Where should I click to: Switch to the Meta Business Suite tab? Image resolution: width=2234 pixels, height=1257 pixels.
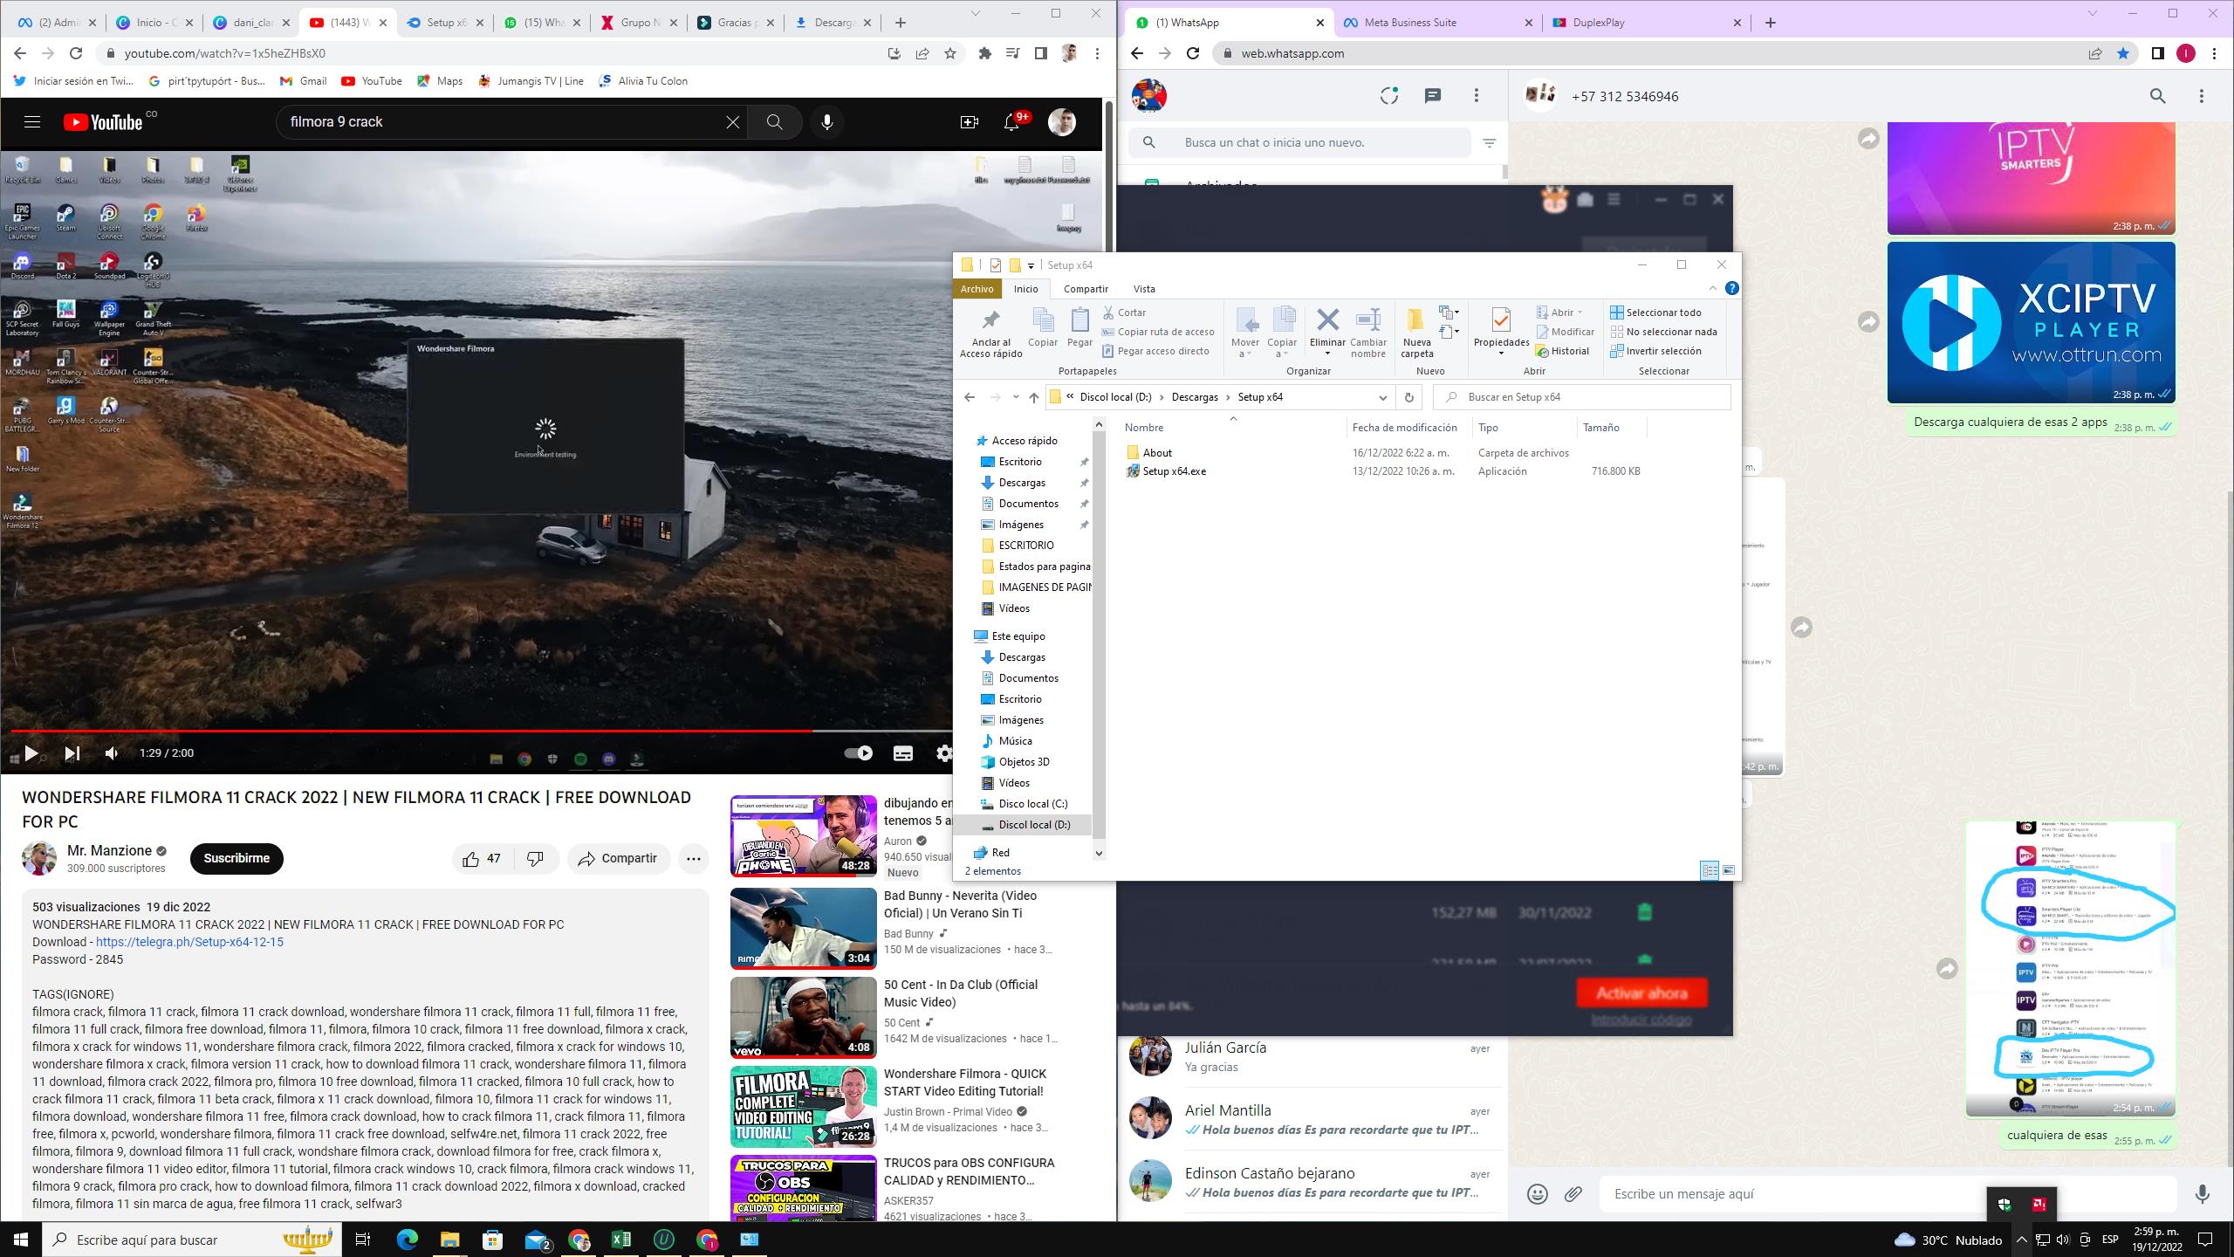pos(1410,23)
